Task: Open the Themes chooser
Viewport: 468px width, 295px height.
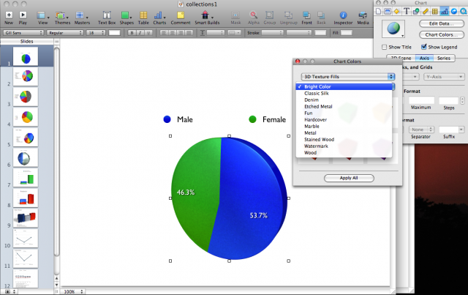Action: point(62,18)
